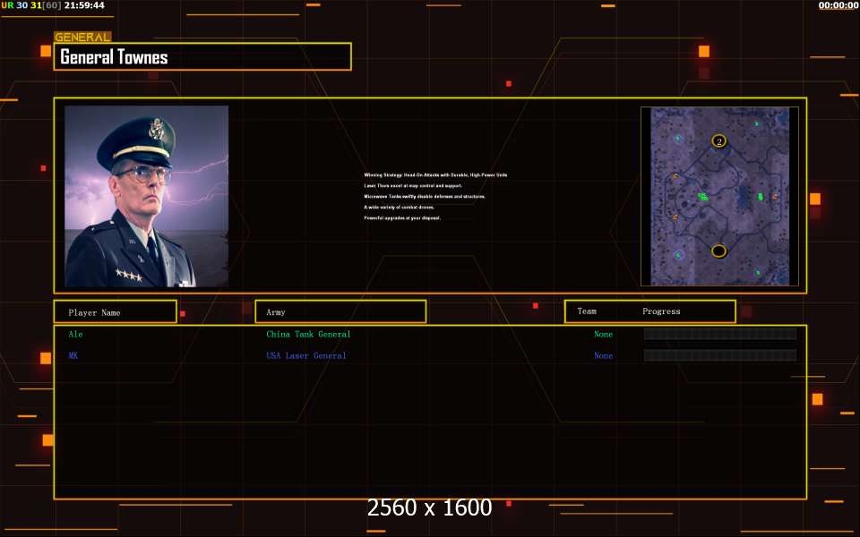Select the empty black start position marker
Screen dimensions: 860x537
719,251
